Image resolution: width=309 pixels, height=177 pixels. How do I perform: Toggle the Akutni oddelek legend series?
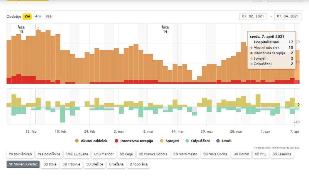(94, 141)
